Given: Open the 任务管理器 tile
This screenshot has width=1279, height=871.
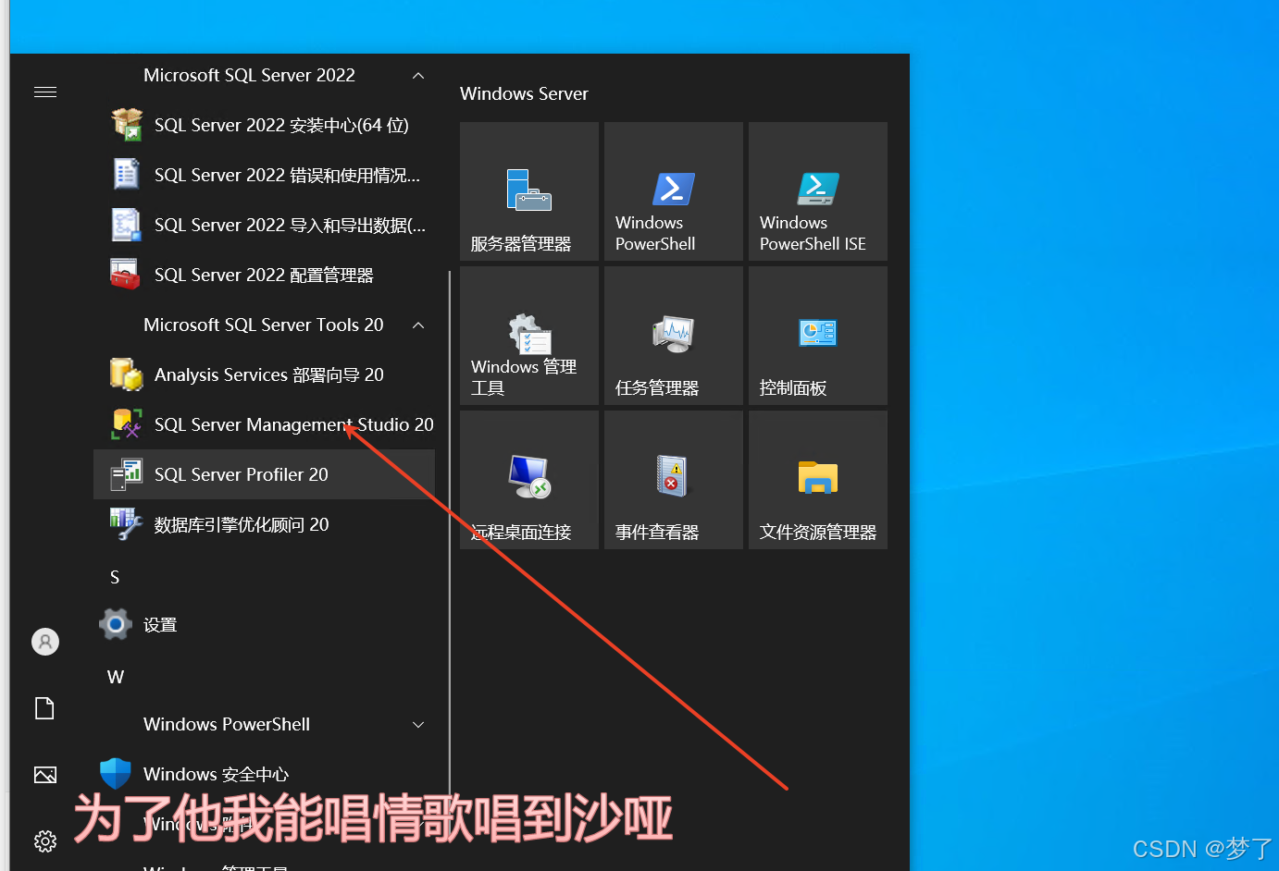Looking at the screenshot, I should coord(674,336).
